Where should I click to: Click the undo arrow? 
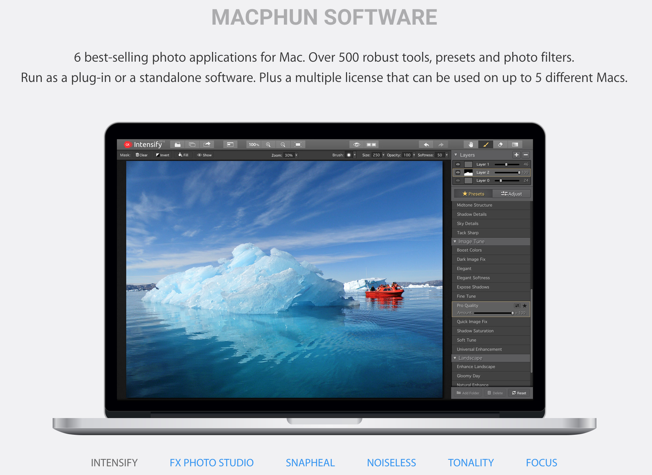(x=426, y=144)
